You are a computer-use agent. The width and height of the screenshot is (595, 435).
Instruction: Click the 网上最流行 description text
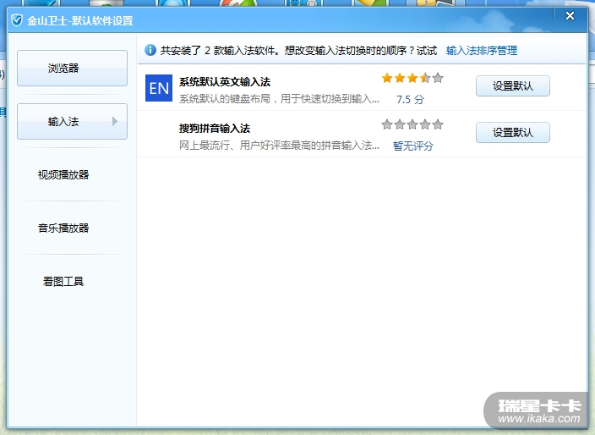pyautogui.click(x=279, y=146)
